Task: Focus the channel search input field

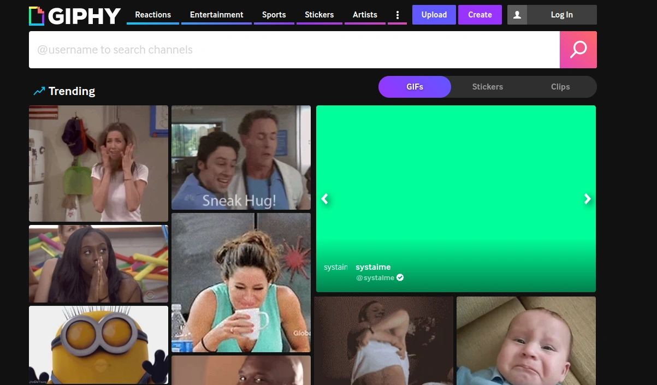Action: click(x=294, y=50)
